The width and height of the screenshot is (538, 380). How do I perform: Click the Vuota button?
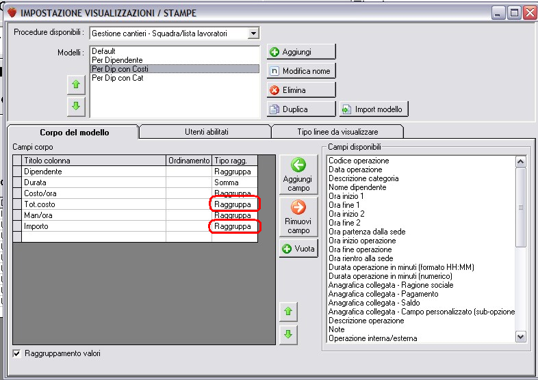pyautogui.click(x=298, y=249)
